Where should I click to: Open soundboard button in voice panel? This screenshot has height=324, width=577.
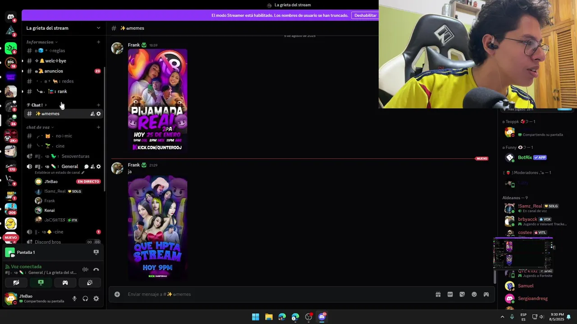pos(90,283)
